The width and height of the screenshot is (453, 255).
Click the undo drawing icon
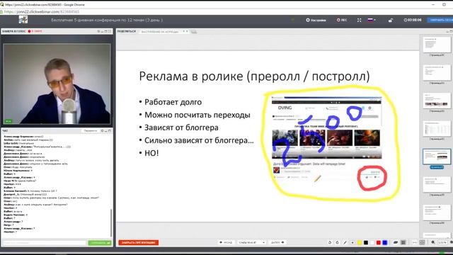click(x=330, y=242)
